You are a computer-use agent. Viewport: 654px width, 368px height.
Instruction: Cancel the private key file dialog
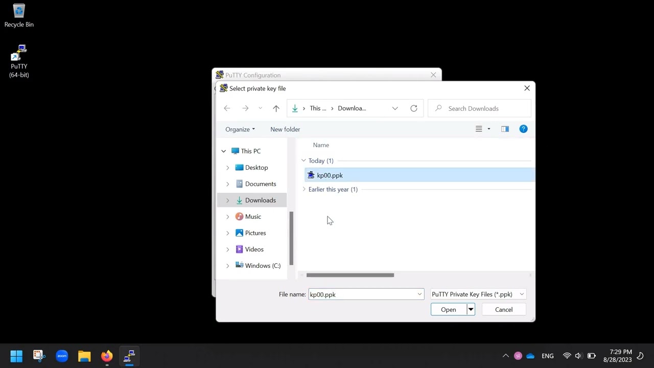coord(504,310)
